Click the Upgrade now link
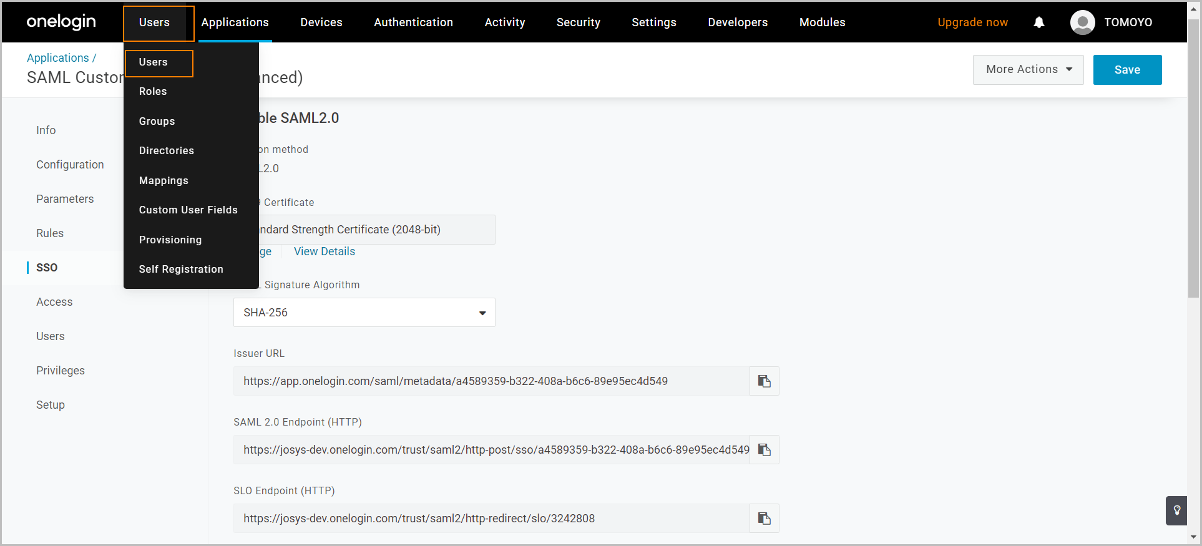The image size is (1202, 546). (x=972, y=22)
